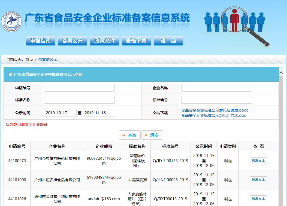Click company name 广州市汇农福食品有限公司

tap(57, 180)
